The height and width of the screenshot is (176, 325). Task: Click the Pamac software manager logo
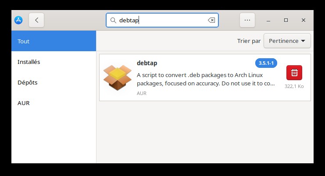click(18, 20)
